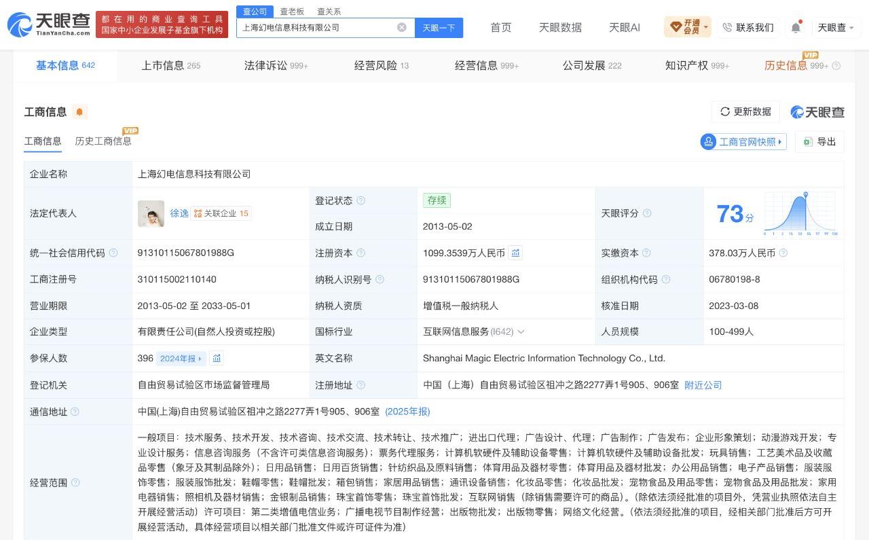Show help icon next to 历史信息 tab

tap(836, 66)
